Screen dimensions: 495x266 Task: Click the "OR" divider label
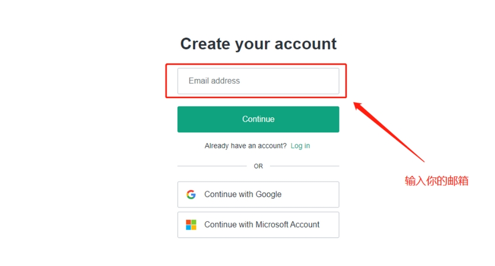coord(258,166)
